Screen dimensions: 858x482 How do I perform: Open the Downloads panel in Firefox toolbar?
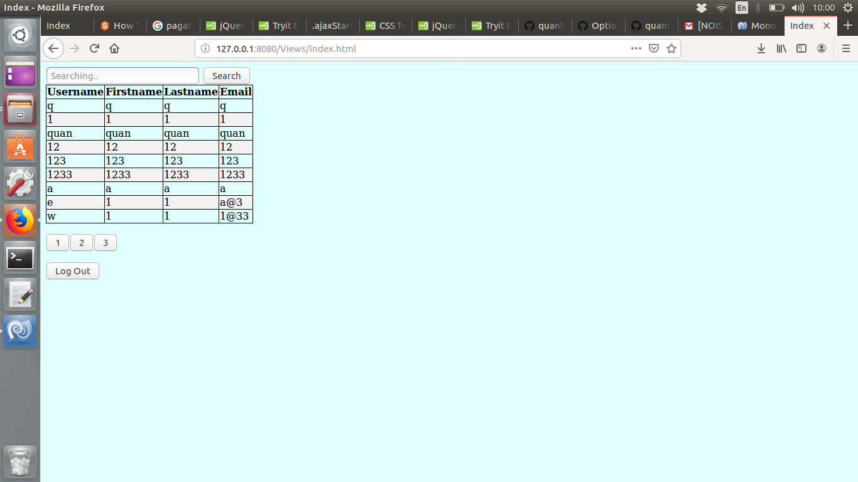761,48
